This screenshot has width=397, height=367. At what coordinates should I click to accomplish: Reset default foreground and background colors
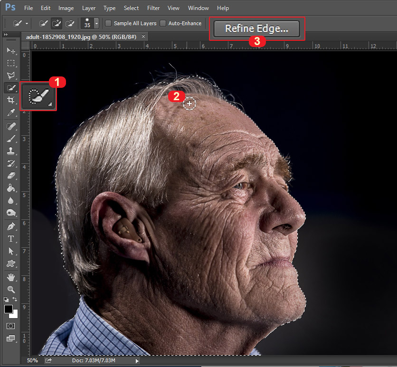[6, 300]
